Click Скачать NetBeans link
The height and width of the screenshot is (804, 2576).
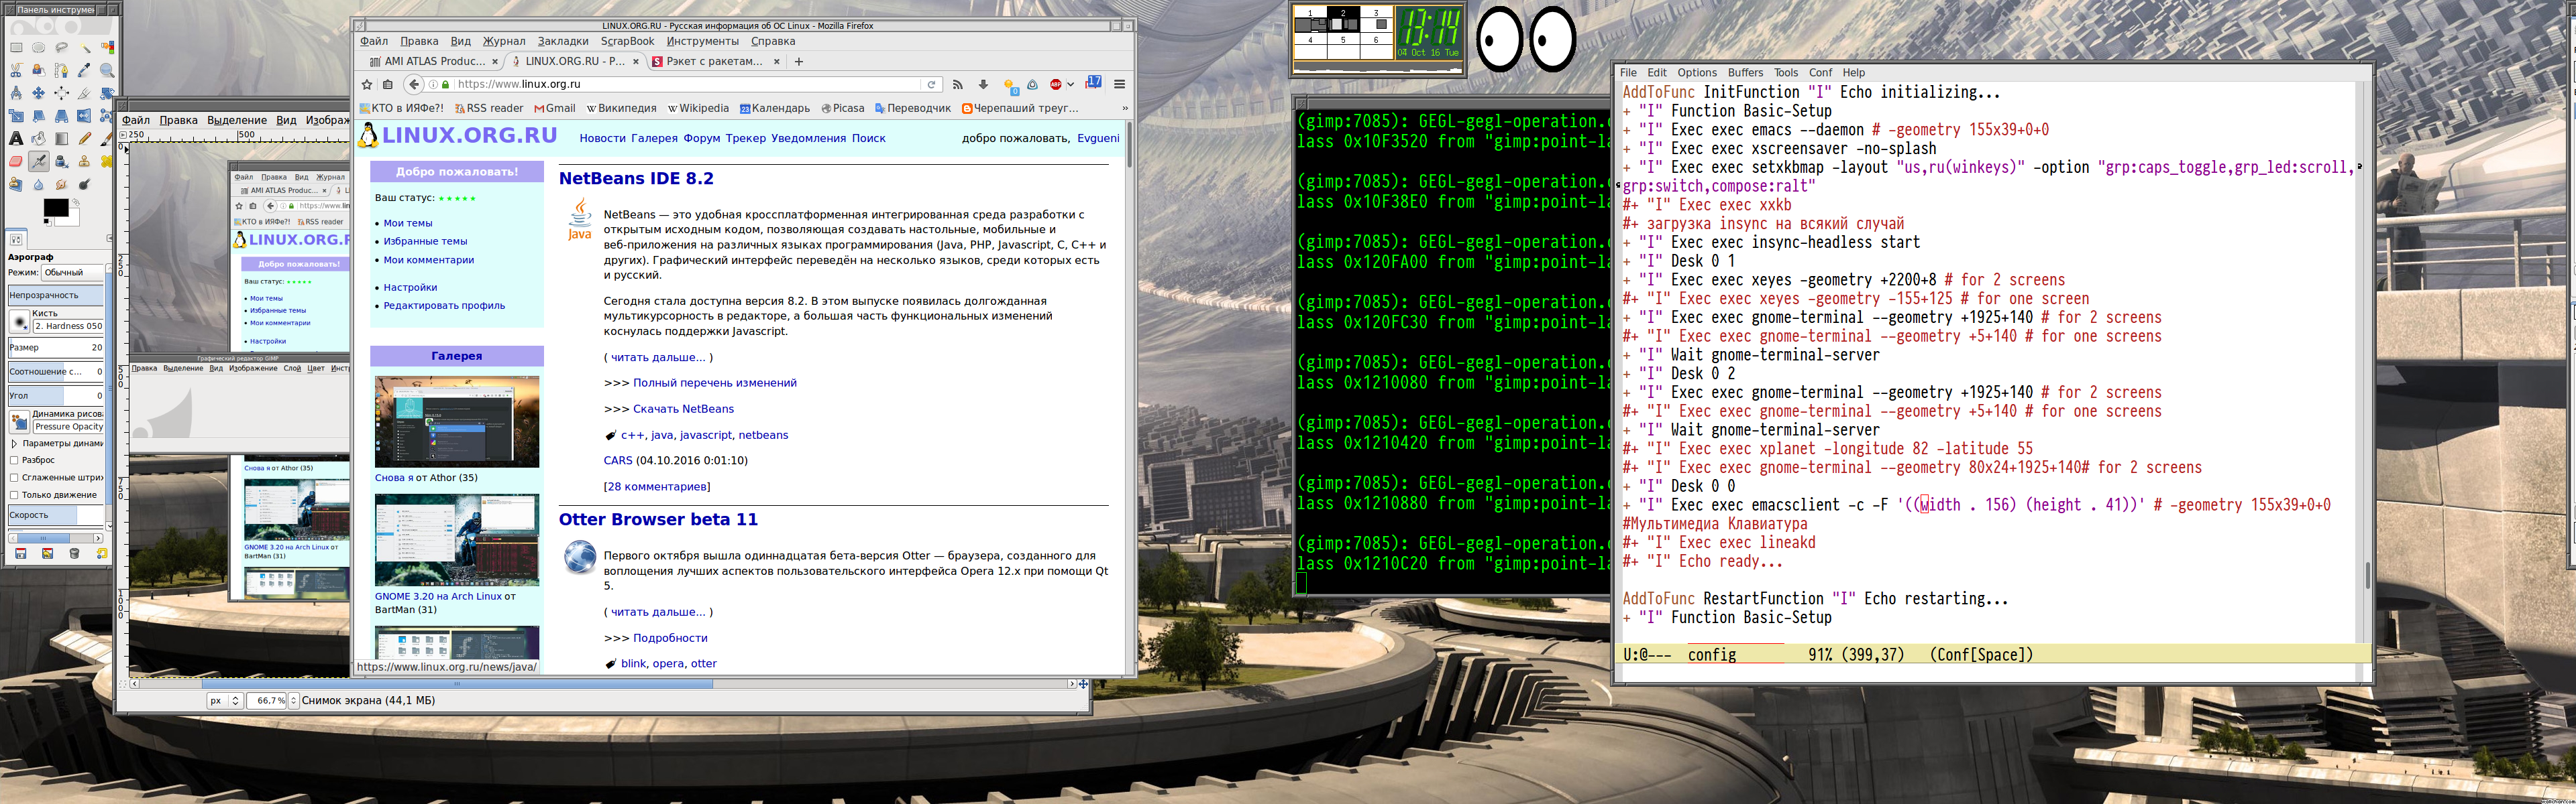tap(683, 409)
